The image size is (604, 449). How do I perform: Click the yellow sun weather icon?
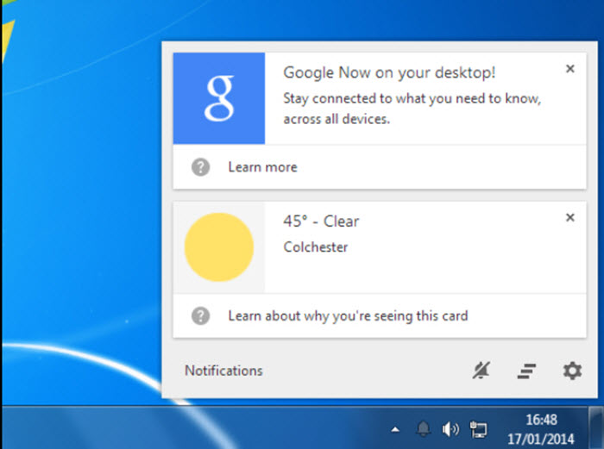point(219,247)
